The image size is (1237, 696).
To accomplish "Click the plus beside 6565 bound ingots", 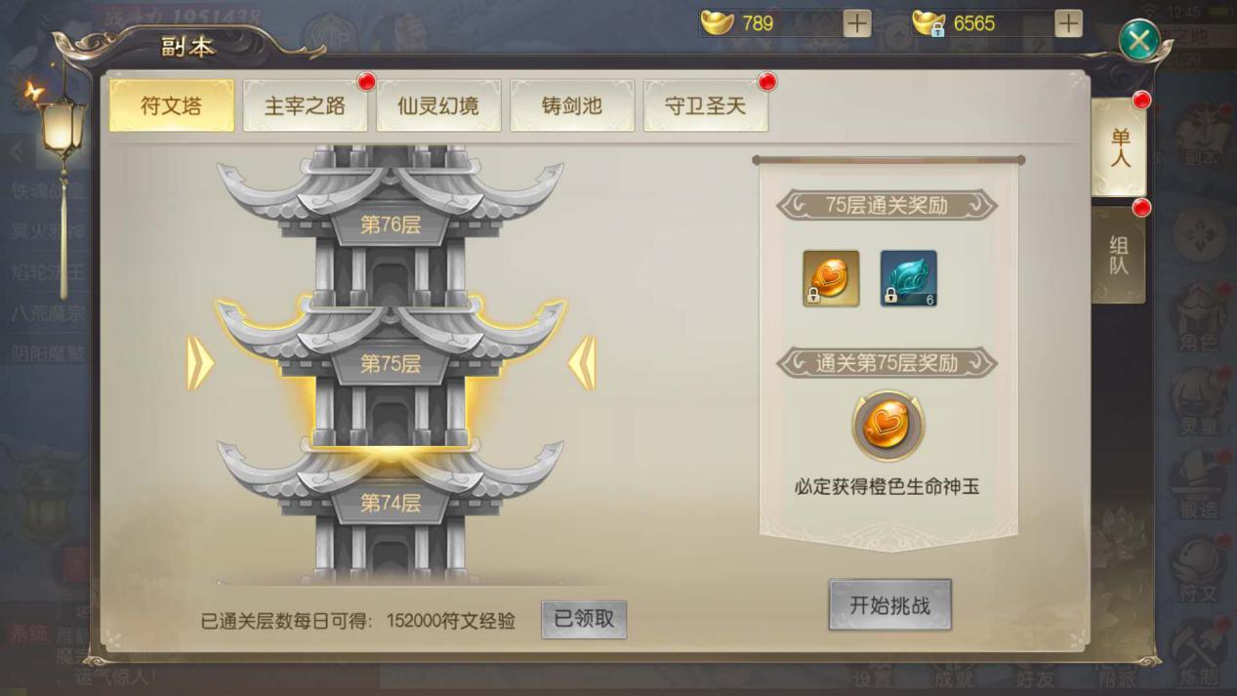I will coord(1069,23).
